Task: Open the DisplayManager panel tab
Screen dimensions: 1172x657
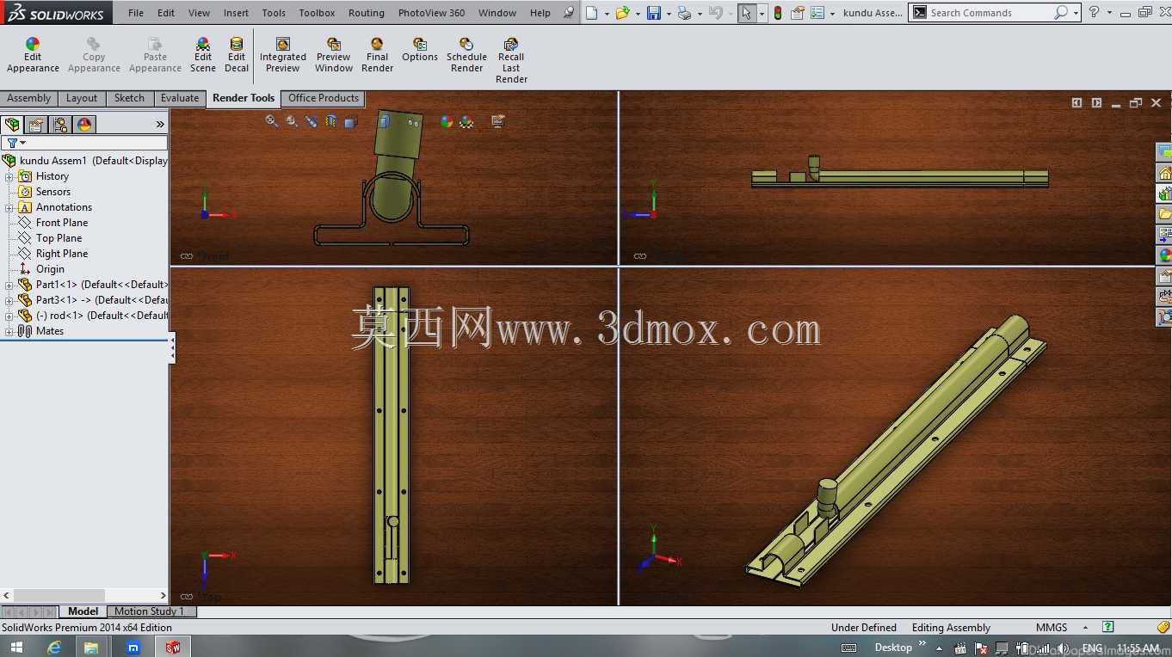Action: [84, 125]
